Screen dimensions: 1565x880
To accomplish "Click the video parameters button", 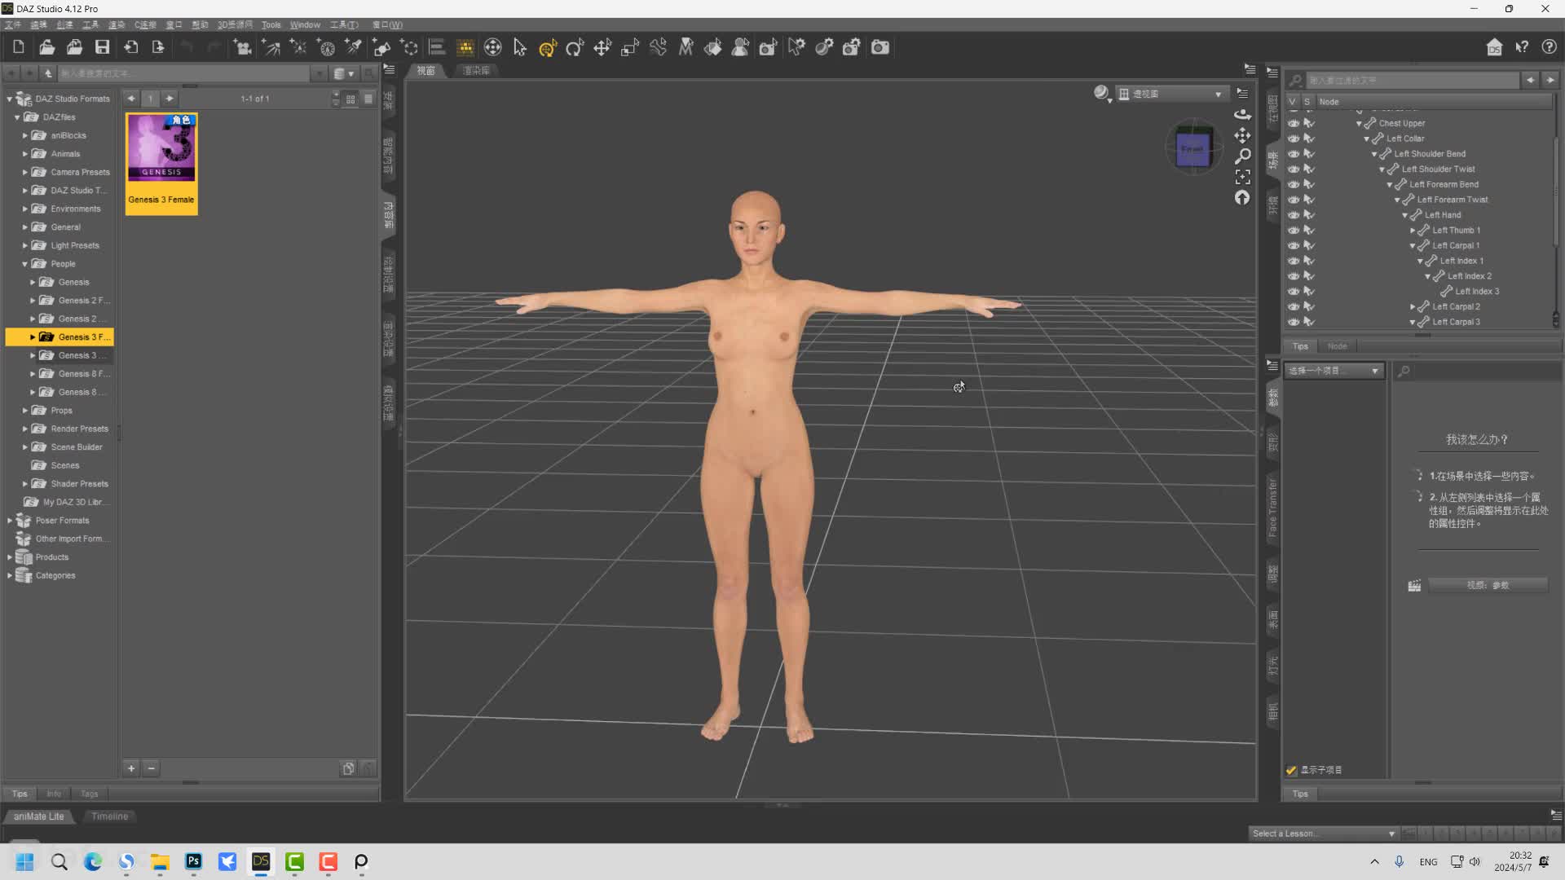I will point(1488,585).
